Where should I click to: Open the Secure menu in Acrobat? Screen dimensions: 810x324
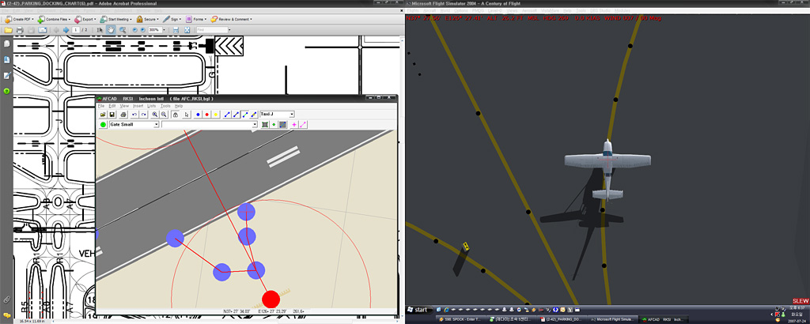[147, 19]
